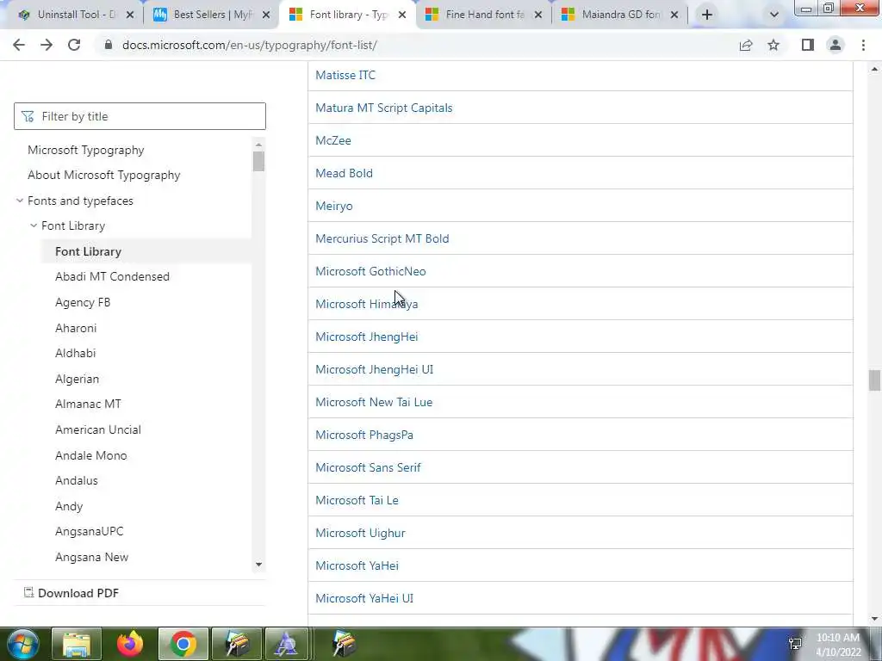Screen dimensions: 882x661
Task: Click page scroll up arrow
Action: (874, 69)
